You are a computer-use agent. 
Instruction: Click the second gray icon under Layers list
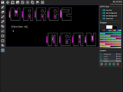coord(106,64)
